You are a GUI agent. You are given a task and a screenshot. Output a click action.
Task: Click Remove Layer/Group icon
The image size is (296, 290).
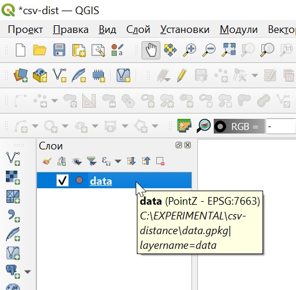click(160, 161)
